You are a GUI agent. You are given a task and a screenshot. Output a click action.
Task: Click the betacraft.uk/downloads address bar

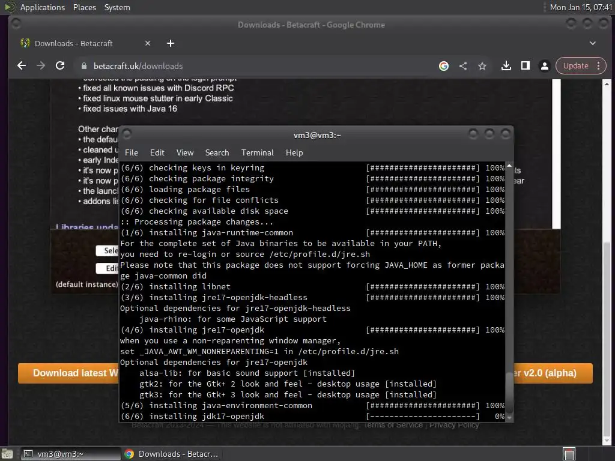138,66
